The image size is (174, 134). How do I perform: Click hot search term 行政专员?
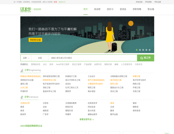[x=138, y=64]
